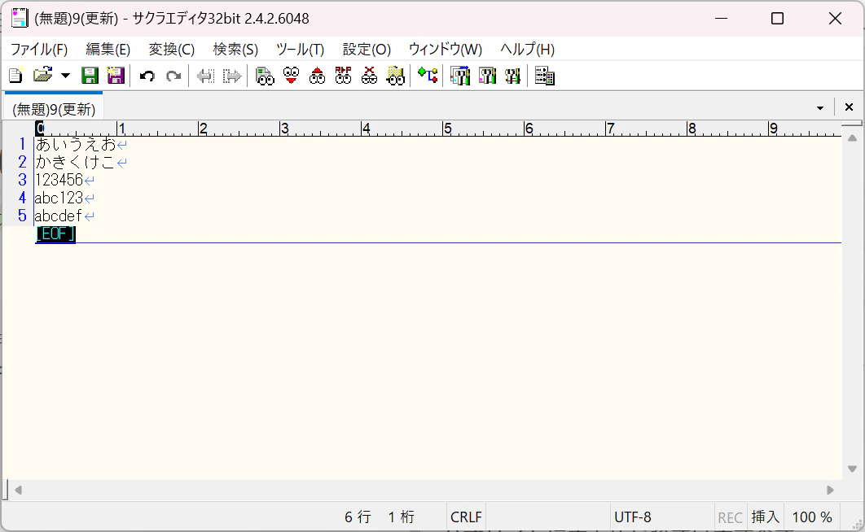Click line number 3 in the gutter

[x=22, y=180]
